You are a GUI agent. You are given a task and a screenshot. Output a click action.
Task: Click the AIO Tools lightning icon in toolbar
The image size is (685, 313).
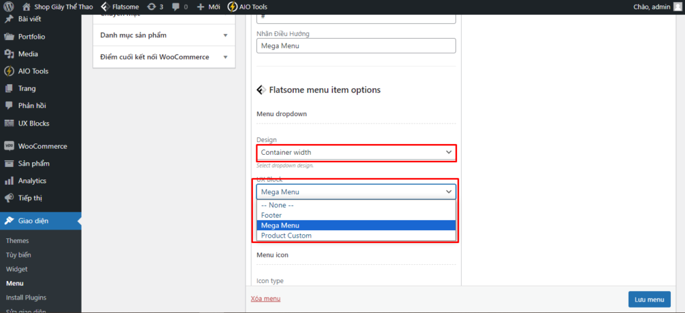[231, 7]
